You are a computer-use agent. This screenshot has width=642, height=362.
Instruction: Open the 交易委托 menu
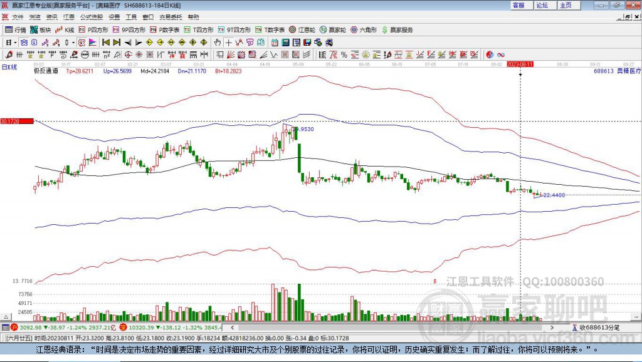pos(171,17)
